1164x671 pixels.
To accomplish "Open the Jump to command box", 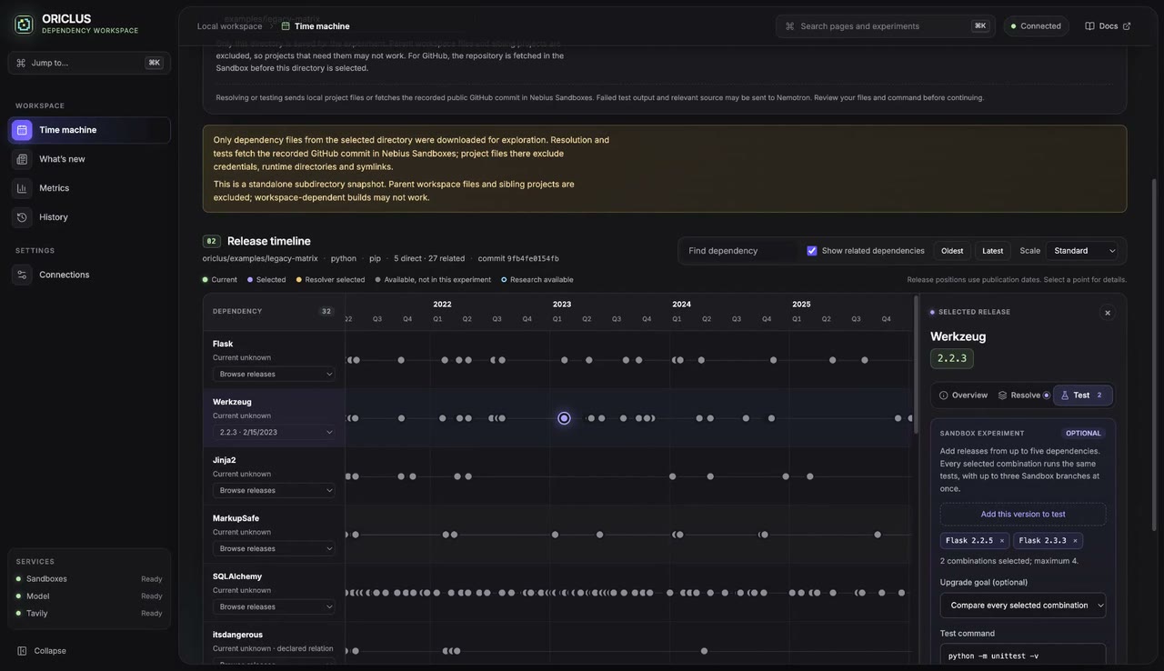I will coord(89,63).
